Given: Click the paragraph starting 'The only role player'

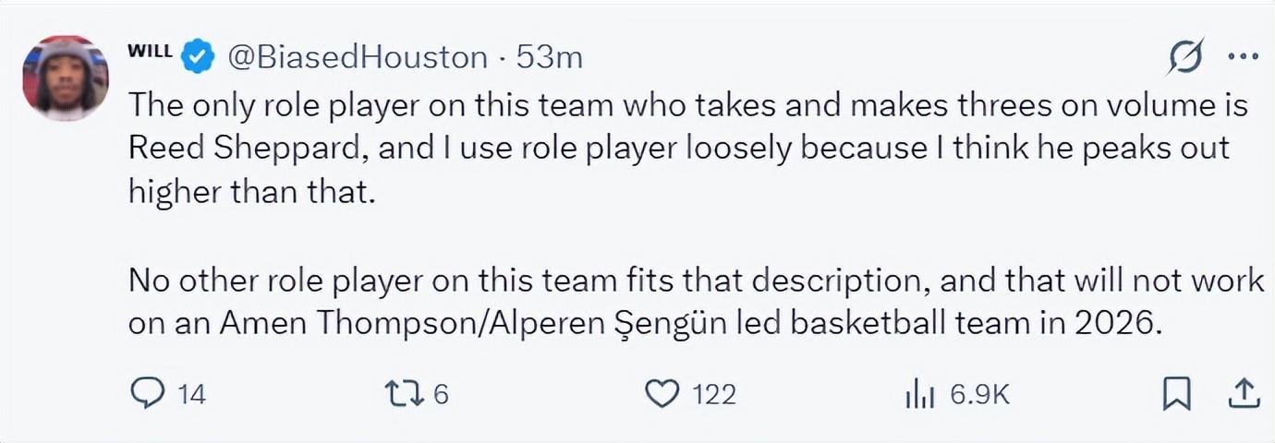Looking at the screenshot, I should (x=684, y=148).
